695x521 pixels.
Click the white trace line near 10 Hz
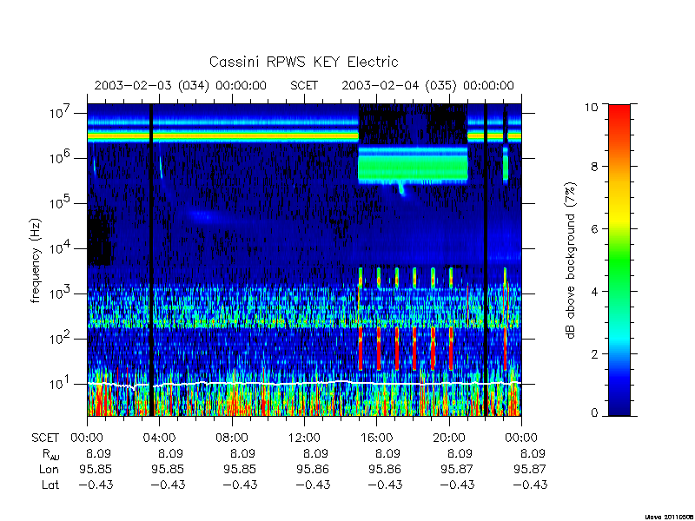(x=304, y=384)
